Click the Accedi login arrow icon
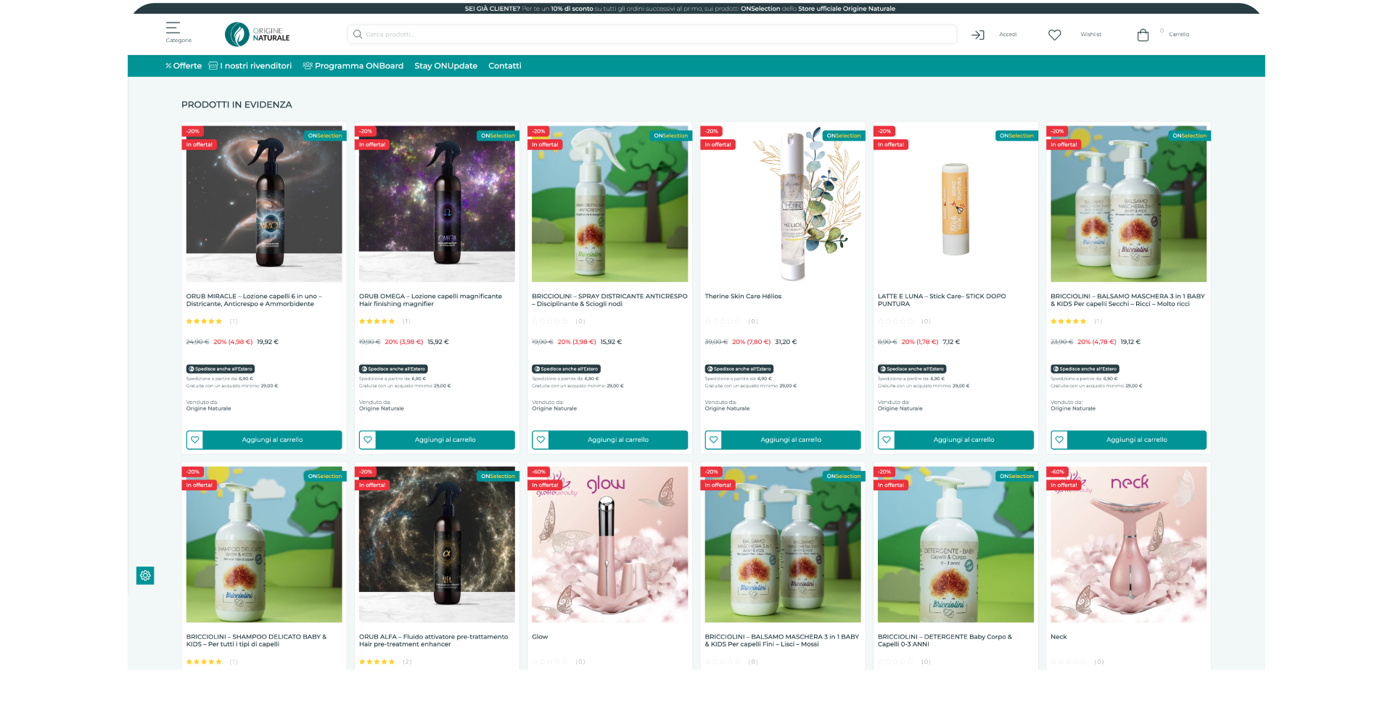 click(x=978, y=35)
